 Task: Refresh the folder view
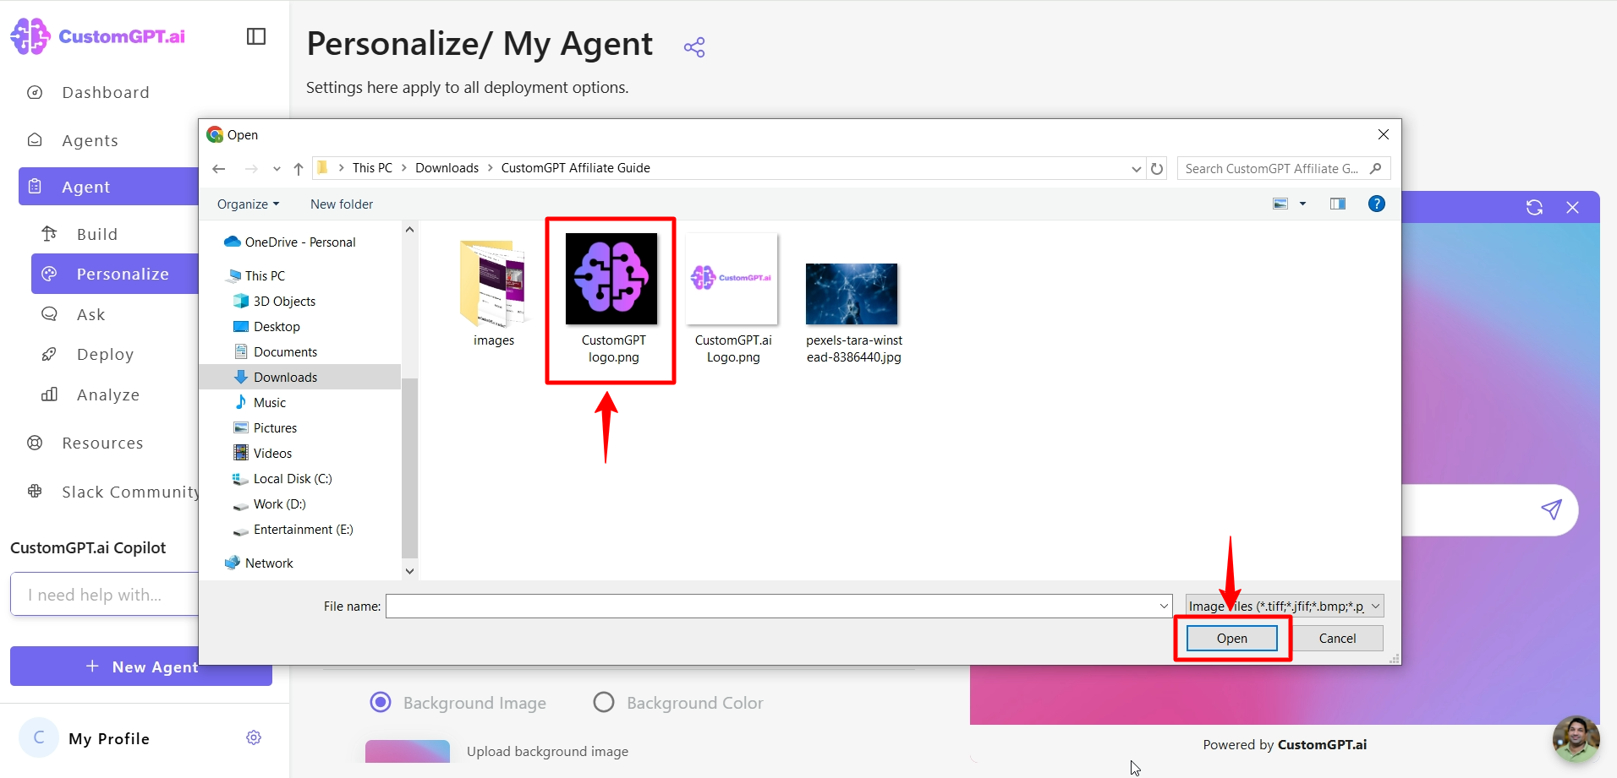pos(1157,169)
